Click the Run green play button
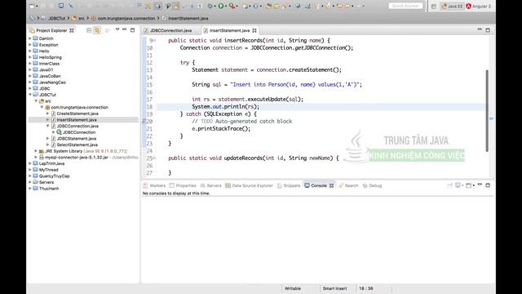 221,6
